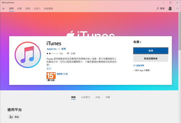The height and width of the screenshot is (123, 181).
Task: Click the blue 取得 button
Action: click(x=151, y=51)
